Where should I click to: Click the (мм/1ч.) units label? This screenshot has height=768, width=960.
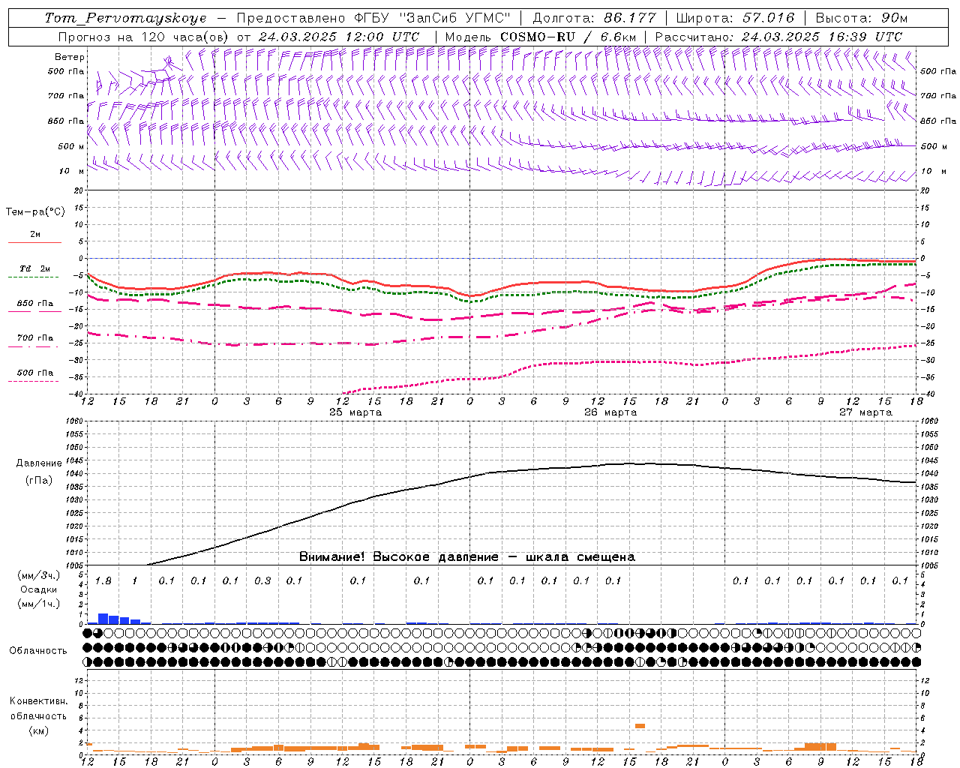(39, 604)
